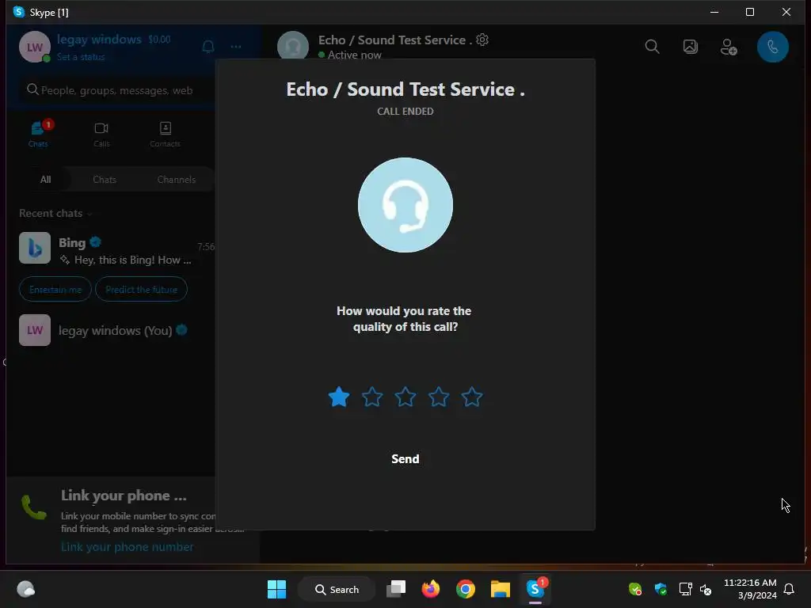Rate the call four stars
811x608 pixels.
click(439, 397)
